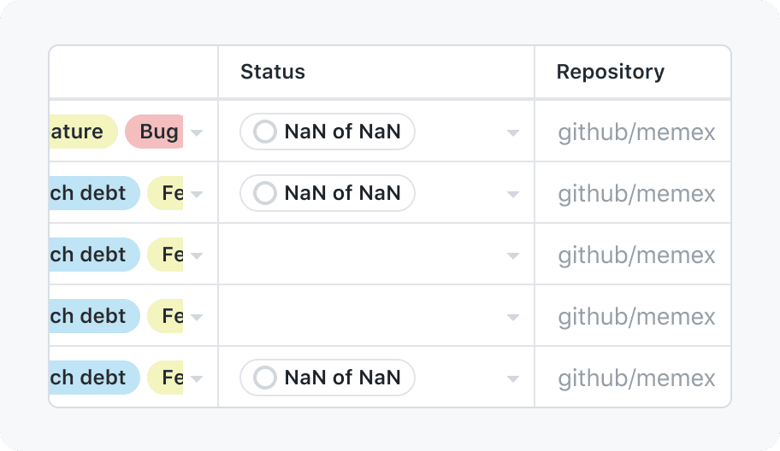Open the Status dropdown in first row
This screenshot has height=451, width=780.
(x=513, y=132)
